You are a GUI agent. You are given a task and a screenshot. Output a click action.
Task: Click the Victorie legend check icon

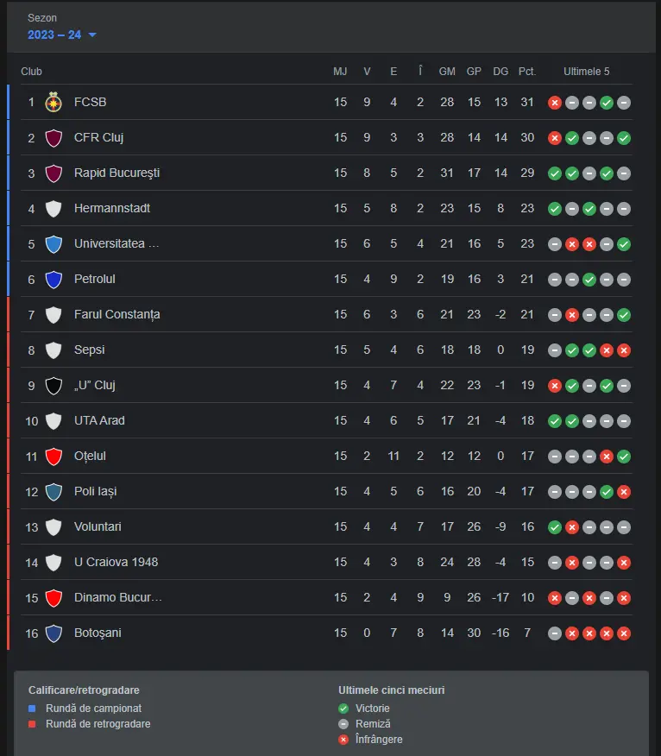343,709
